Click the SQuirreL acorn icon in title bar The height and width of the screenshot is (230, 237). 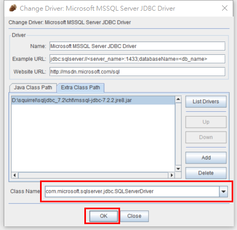(x=13, y=8)
